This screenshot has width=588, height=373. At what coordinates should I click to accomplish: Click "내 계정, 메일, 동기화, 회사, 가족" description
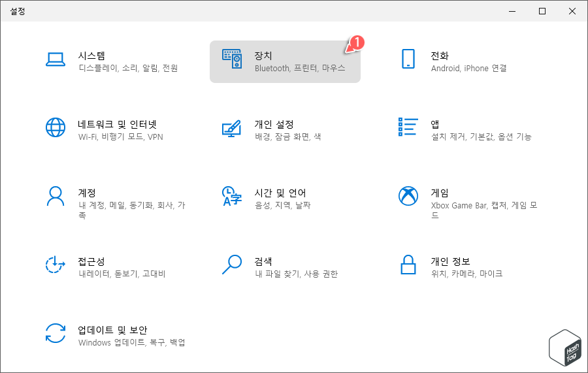[x=132, y=210]
